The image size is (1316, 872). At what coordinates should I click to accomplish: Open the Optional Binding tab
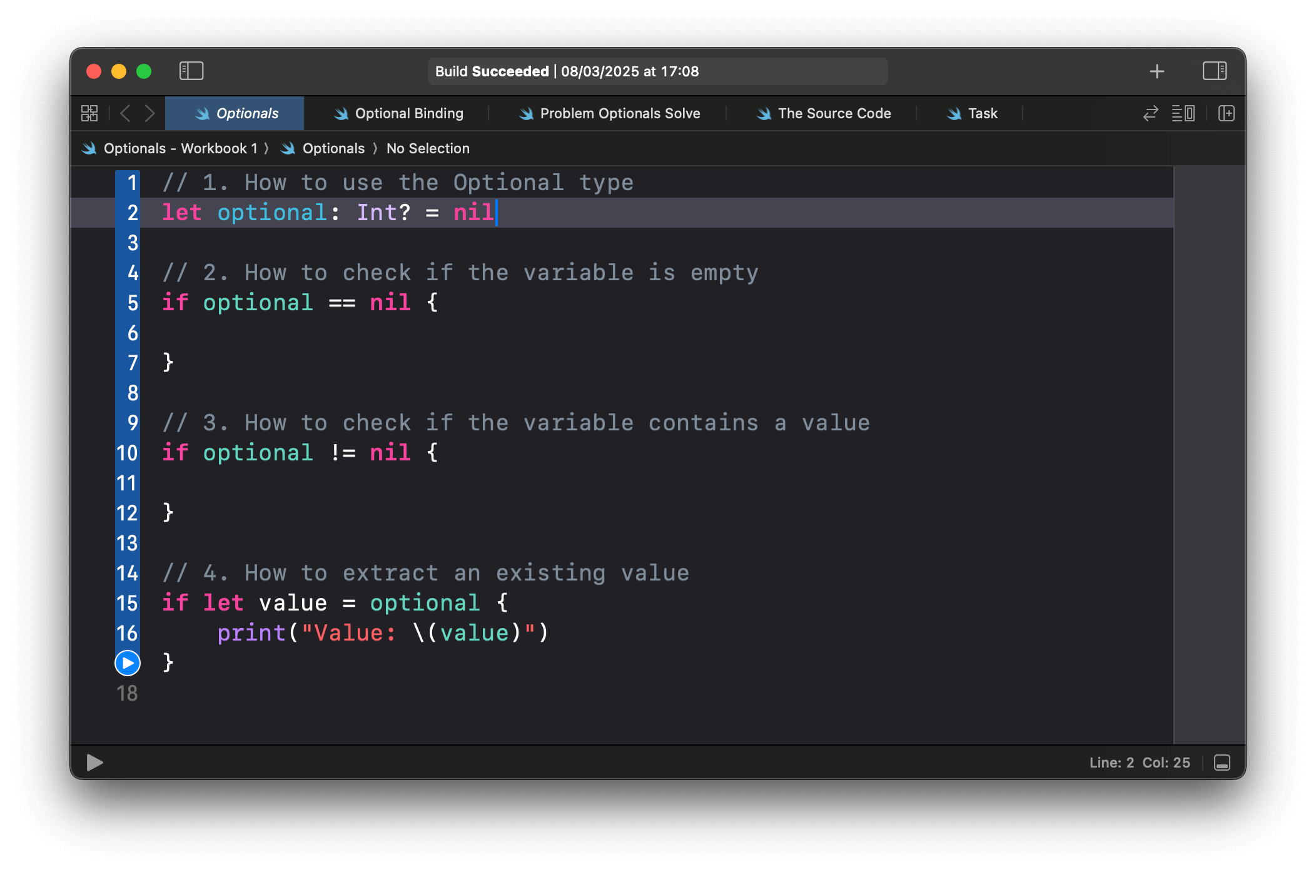(399, 113)
